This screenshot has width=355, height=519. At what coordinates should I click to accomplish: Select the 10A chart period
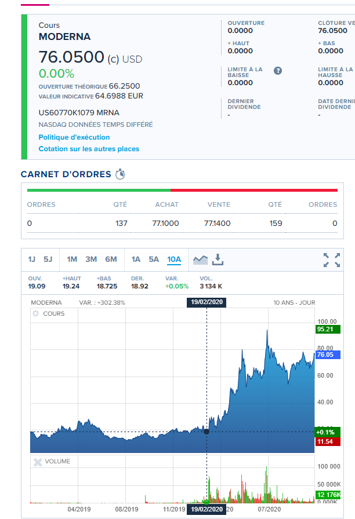174,259
